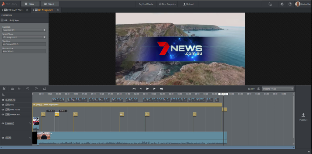The width and height of the screenshot is (312, 154).
Task: Open the Website (16:9) format dropdown
Action: pyautogui.click(x=278, y=89)
